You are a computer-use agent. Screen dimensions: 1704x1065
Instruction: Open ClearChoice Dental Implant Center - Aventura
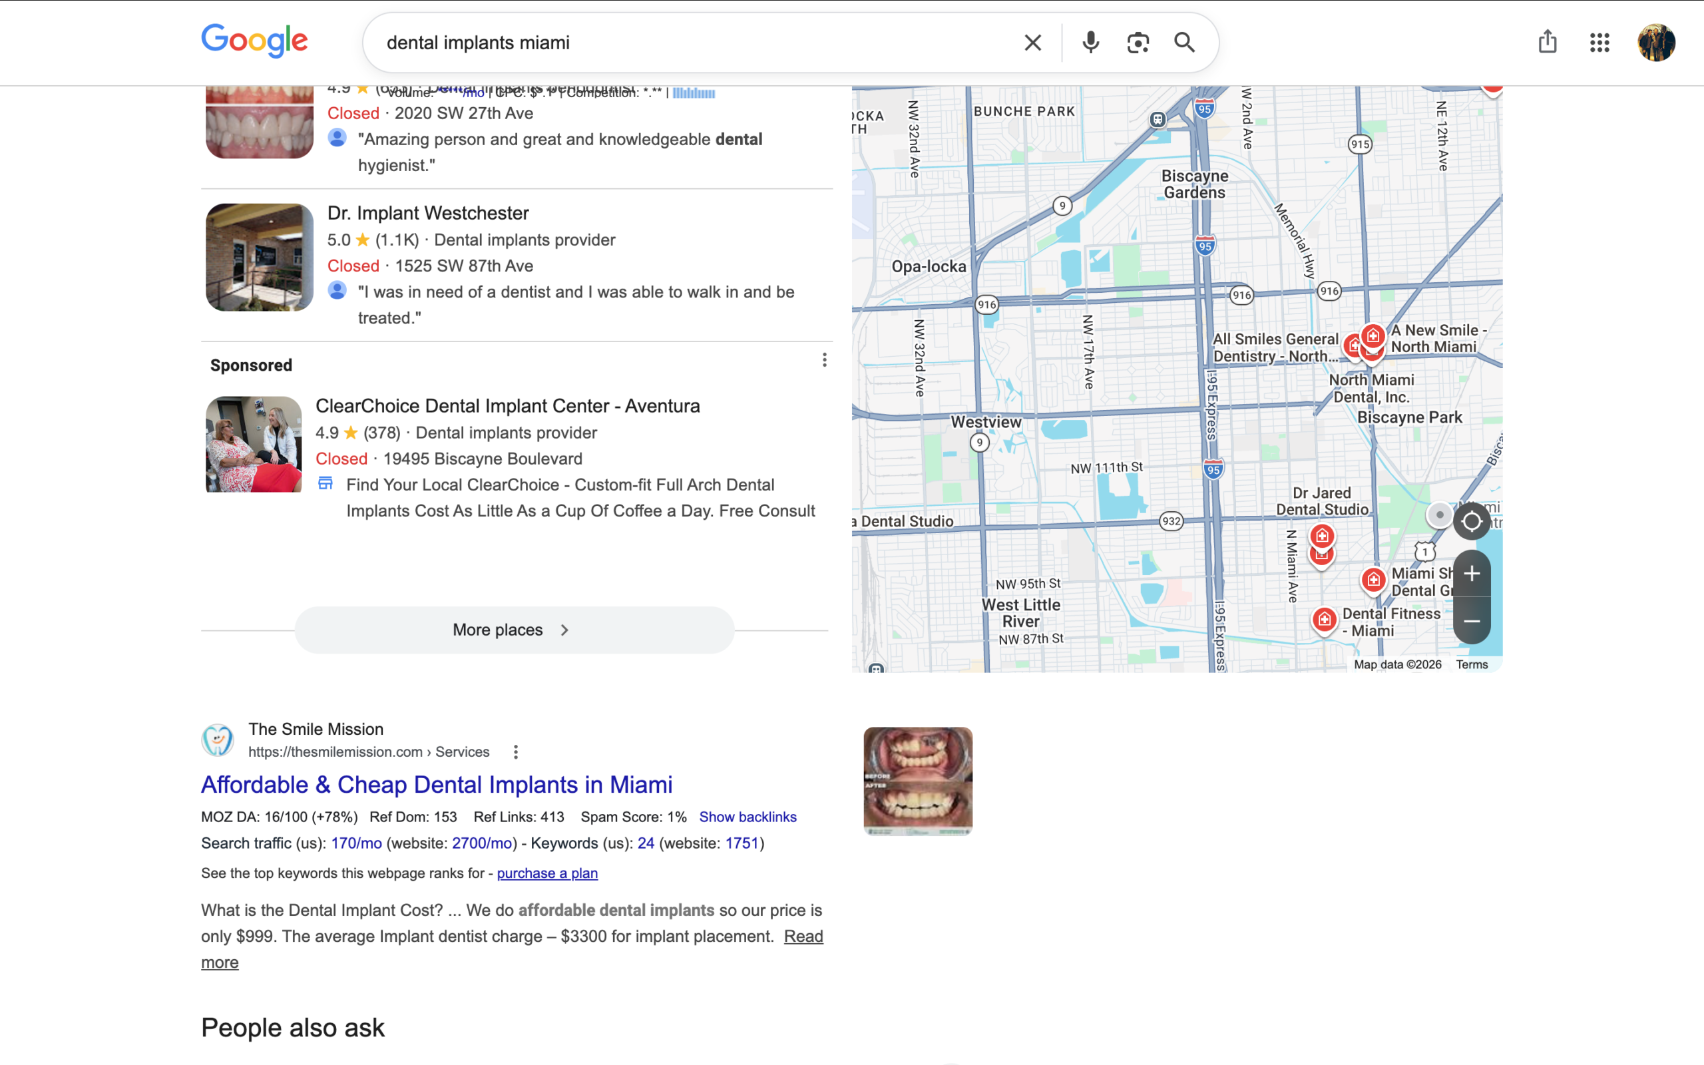(507, 406)
